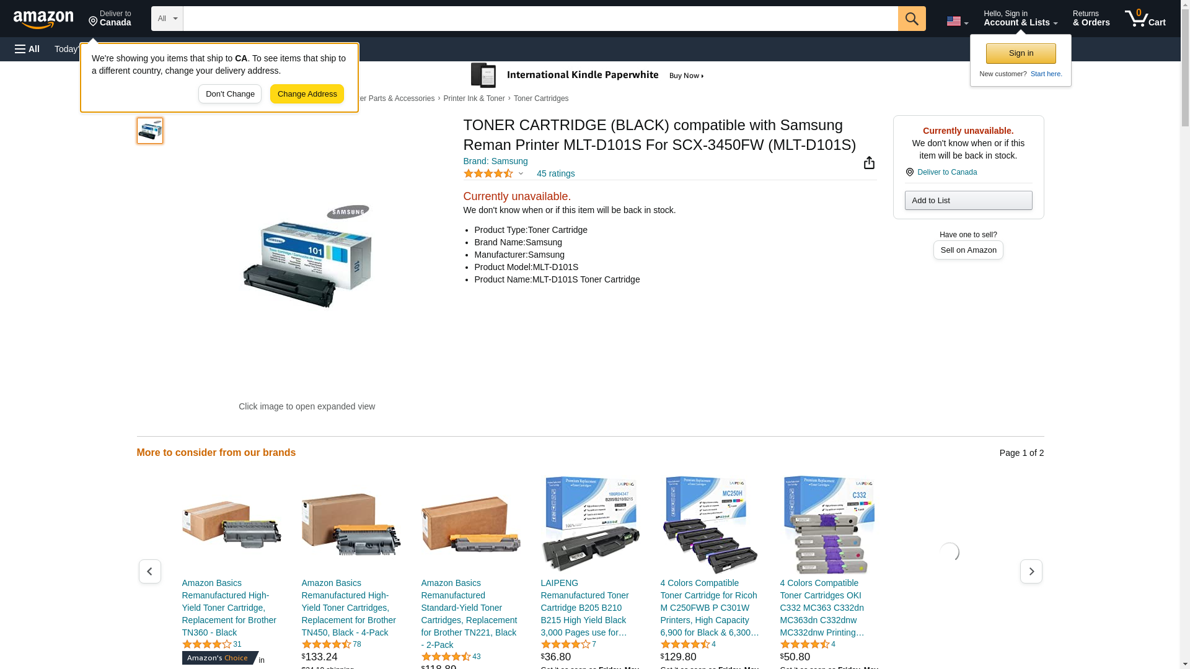This screenshot has width=1190, height=669.
Task: Click the Amazon logo
Action: pos(43,19)
